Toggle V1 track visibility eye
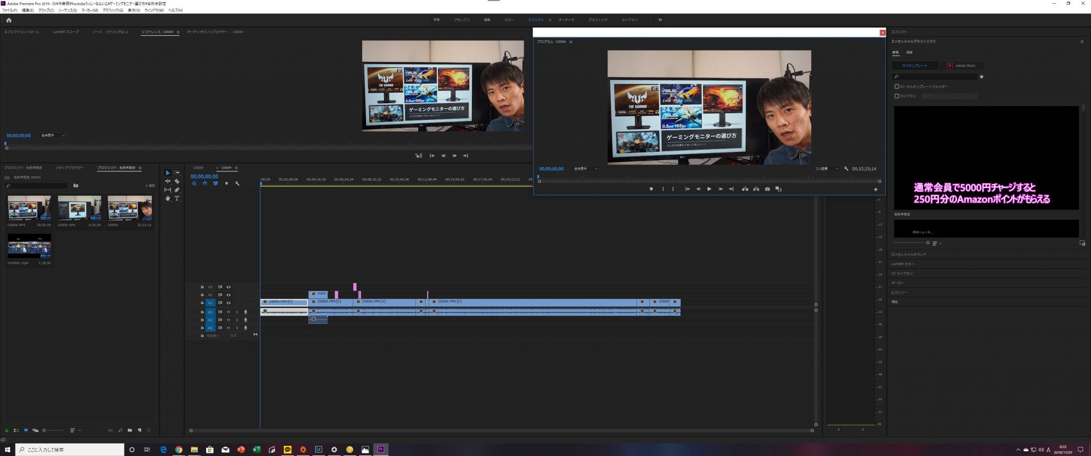This screenshot has height=456, width=1091. coord(229,303)
